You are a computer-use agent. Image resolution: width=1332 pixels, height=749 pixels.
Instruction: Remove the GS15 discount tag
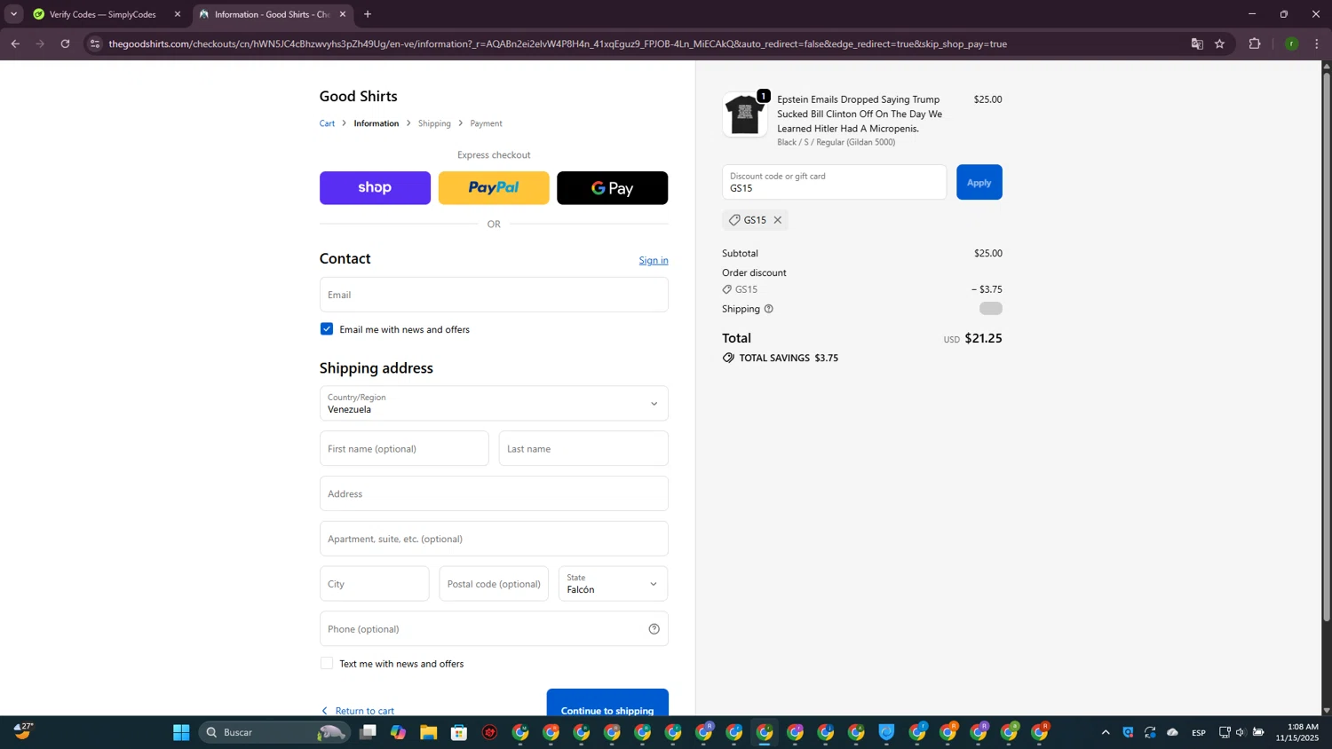pos(777,220)
